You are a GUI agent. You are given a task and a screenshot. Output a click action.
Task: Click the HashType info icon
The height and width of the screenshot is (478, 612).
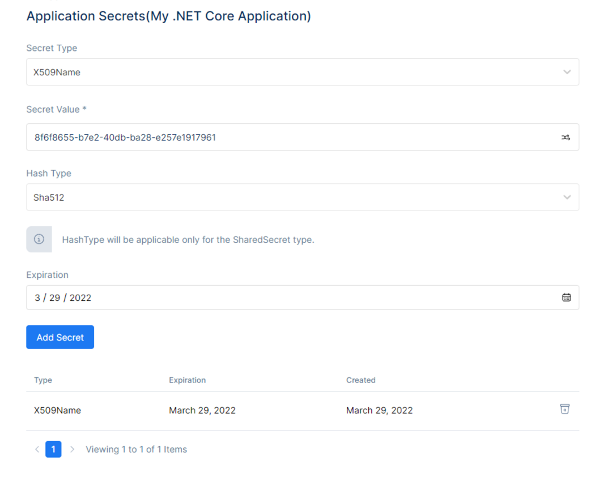point(39,239)
